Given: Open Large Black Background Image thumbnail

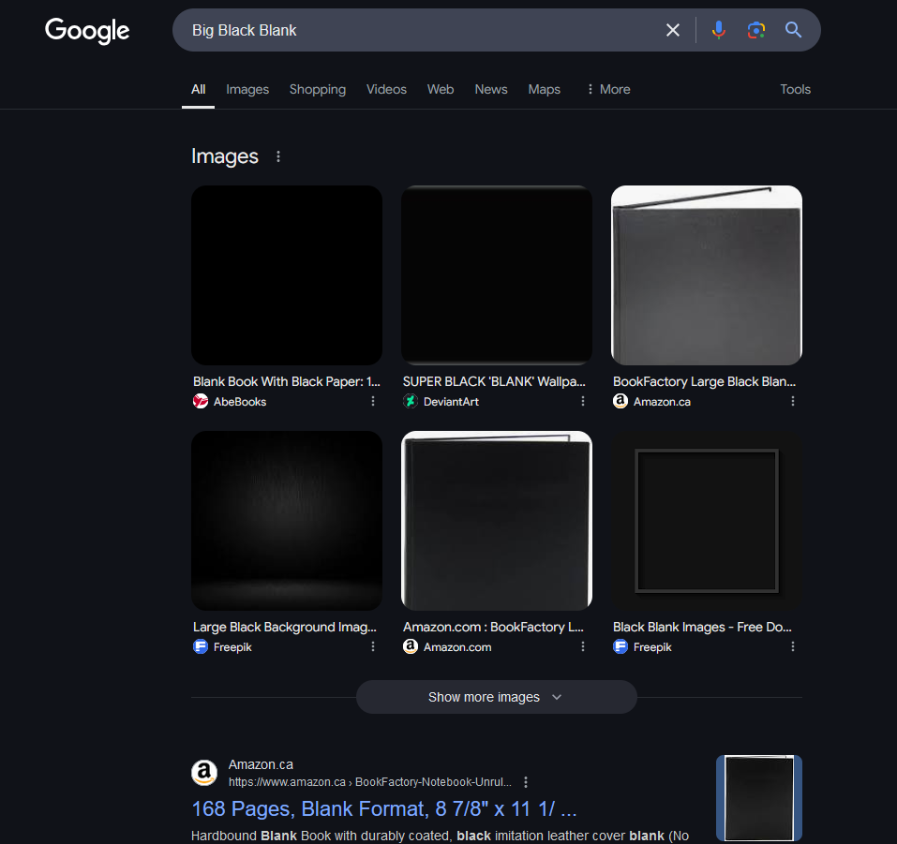Looking at the screenshot, I should pos(287,520).
